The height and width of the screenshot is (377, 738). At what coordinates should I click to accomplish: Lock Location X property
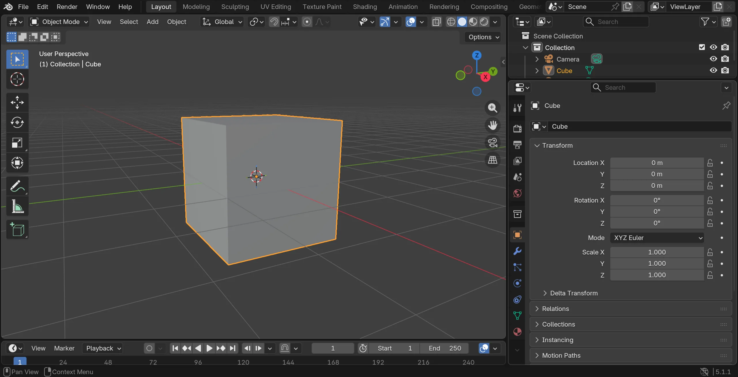[x=710, y=163]
